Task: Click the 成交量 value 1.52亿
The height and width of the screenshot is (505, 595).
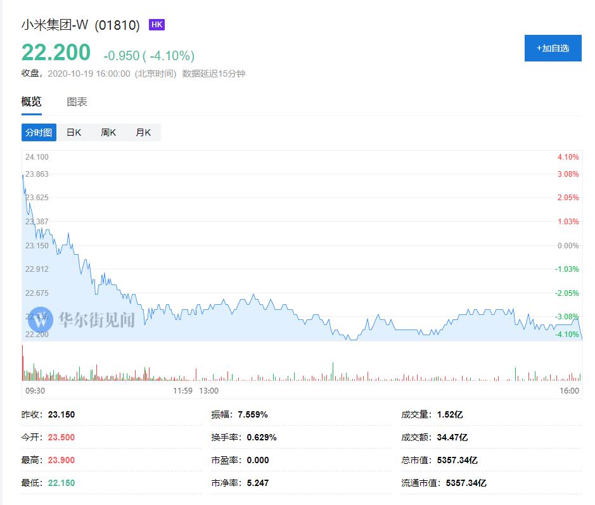Action: [450, 415]
